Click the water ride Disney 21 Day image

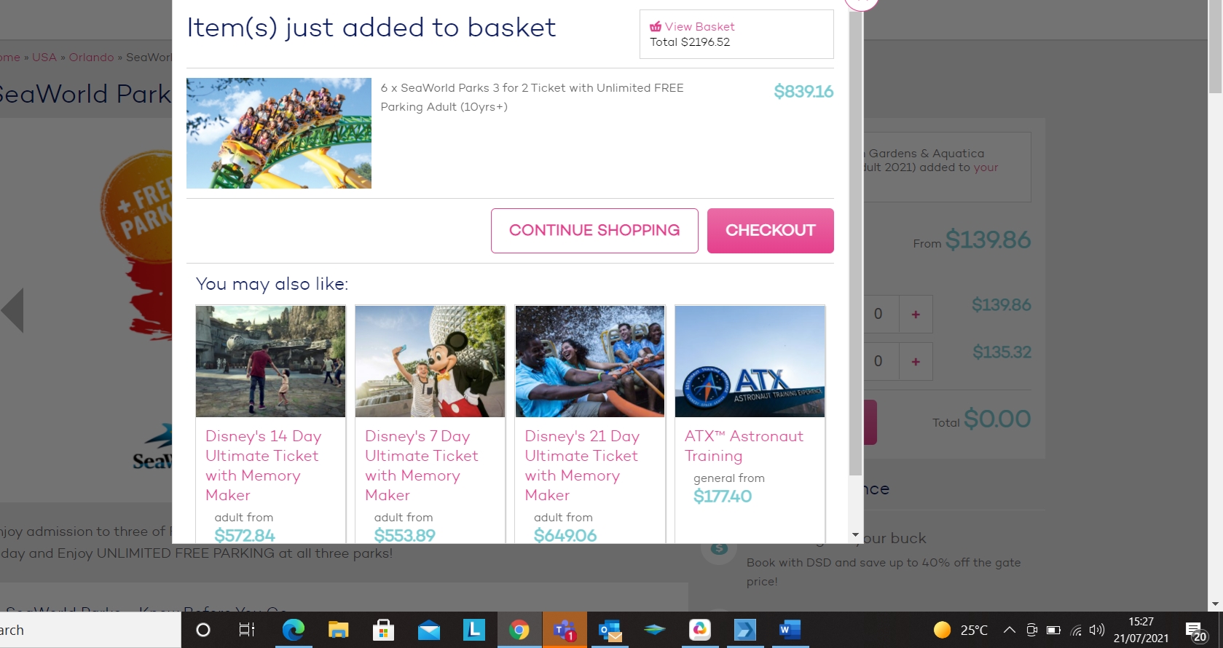point(590,361)
